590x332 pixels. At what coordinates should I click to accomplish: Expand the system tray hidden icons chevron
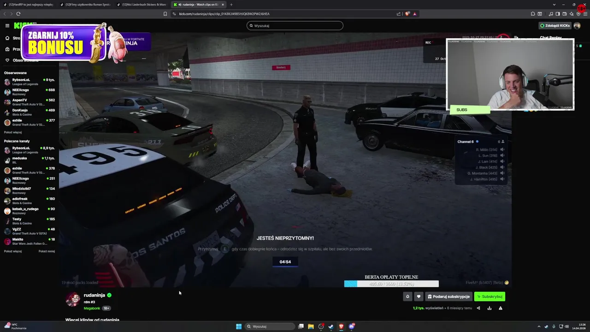[539, 326]
